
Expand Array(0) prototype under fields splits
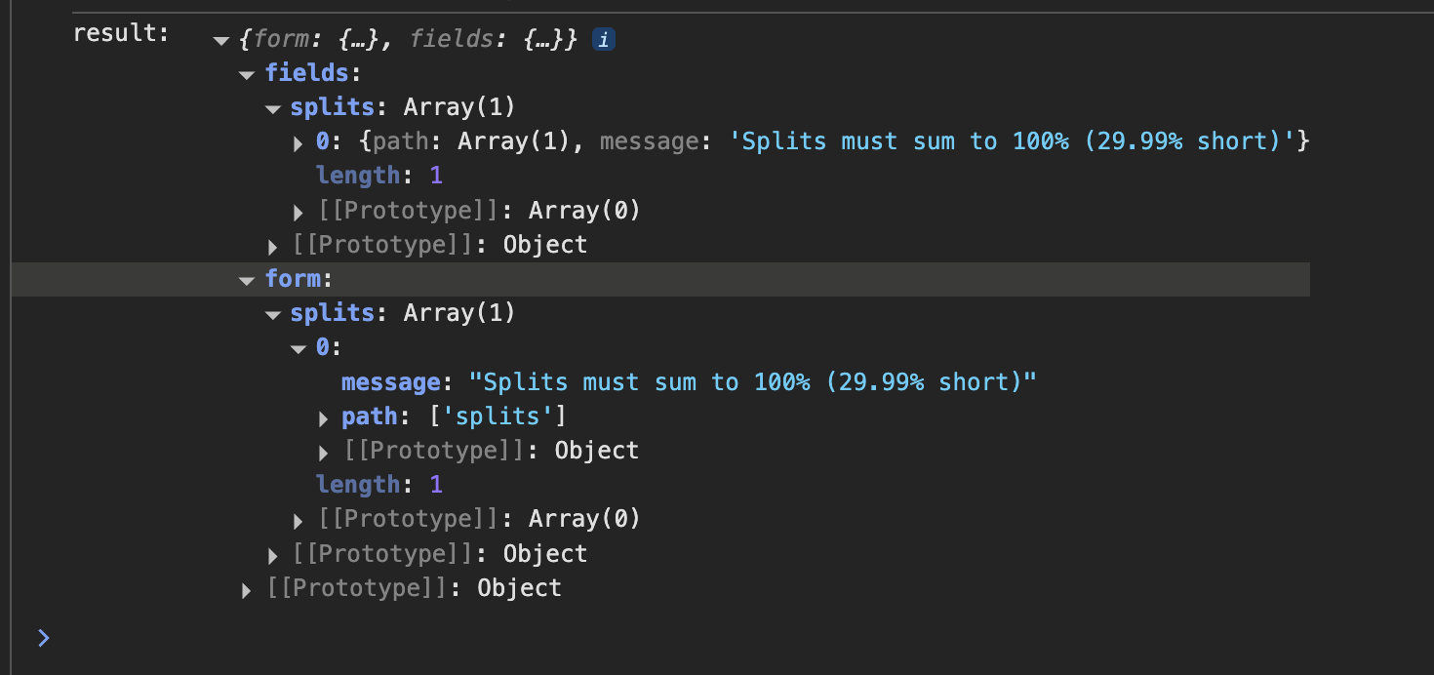(x=299, y=213)
